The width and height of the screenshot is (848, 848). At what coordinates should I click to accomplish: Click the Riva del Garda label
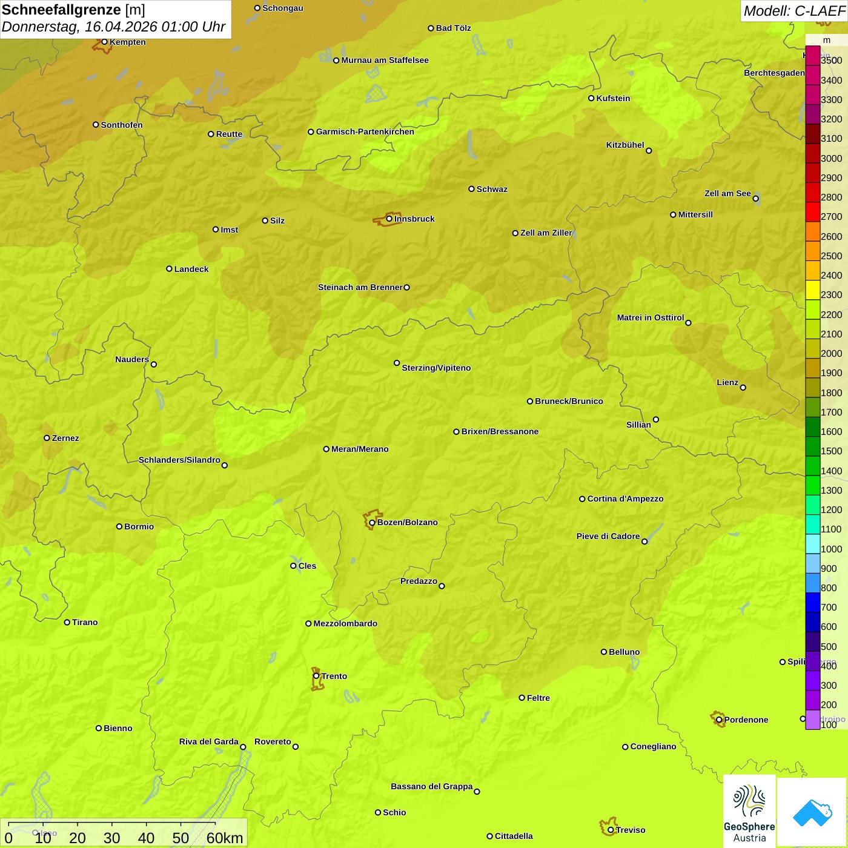209,741
